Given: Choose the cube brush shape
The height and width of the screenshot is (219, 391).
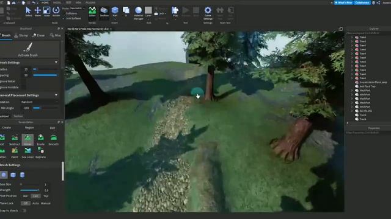Looking at the screenshot, I should [13, 175].
